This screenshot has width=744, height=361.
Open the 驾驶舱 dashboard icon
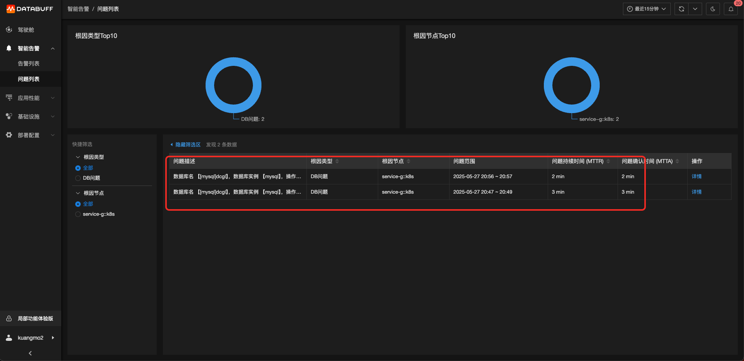coord(9,29)
